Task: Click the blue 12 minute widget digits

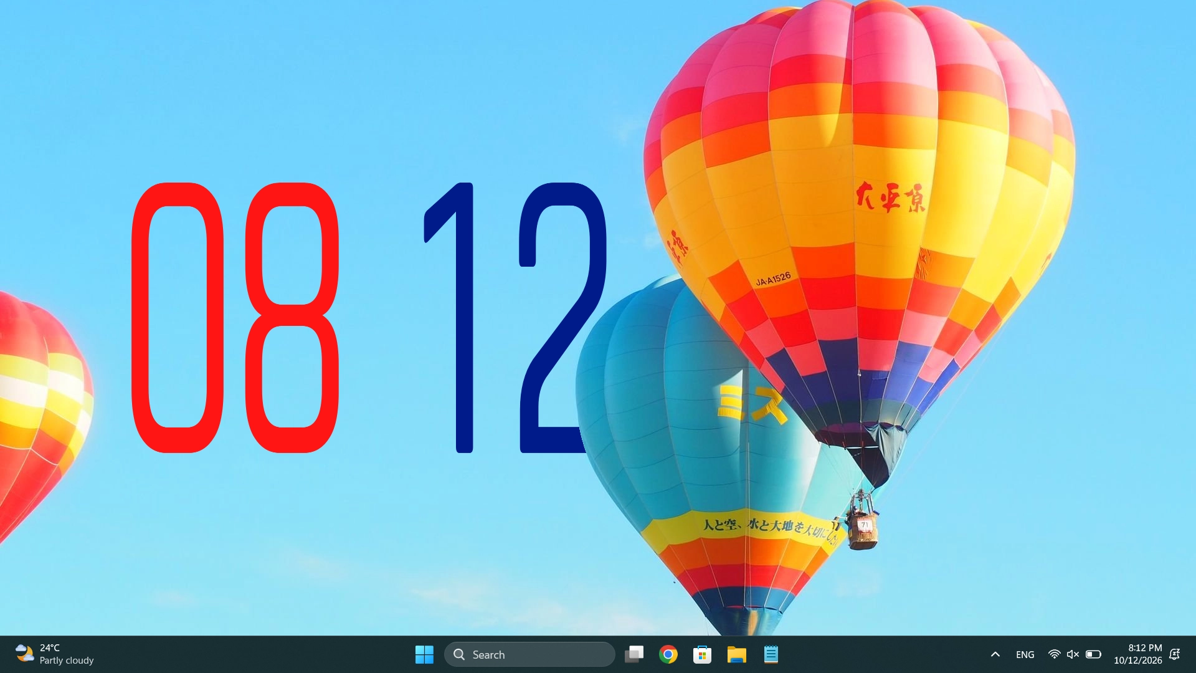Action: click(x=515, y=318)
